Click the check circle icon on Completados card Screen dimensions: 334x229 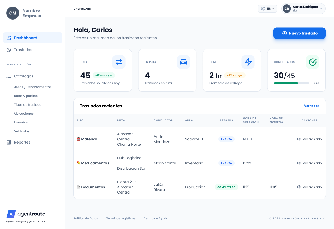click(313, 62)
